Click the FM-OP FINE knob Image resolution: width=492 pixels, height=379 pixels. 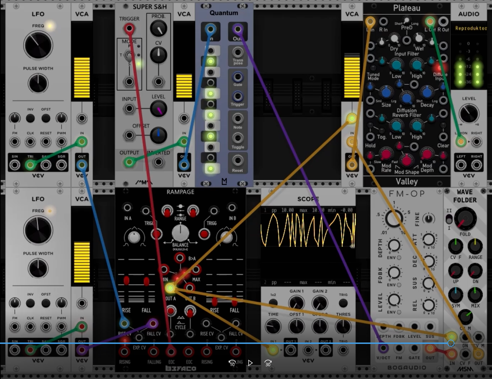click(x=428, y=218)
